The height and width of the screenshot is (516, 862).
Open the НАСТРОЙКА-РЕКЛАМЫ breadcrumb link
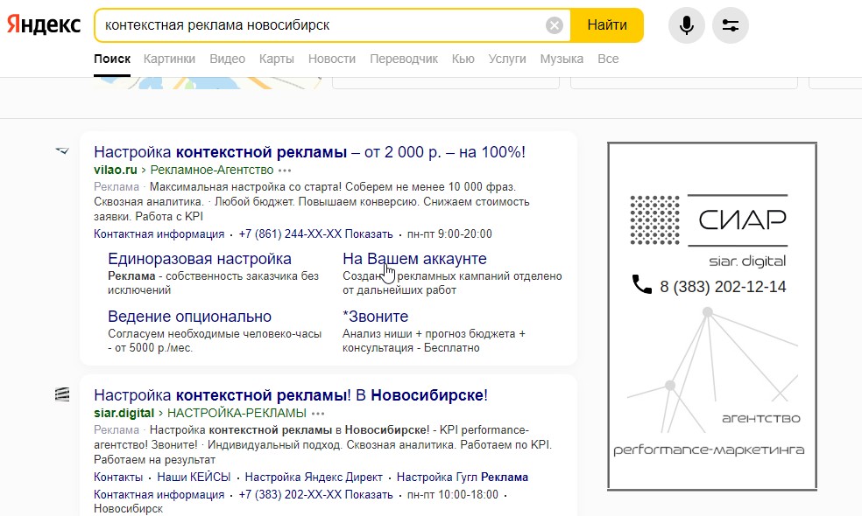tap(237, 414)
